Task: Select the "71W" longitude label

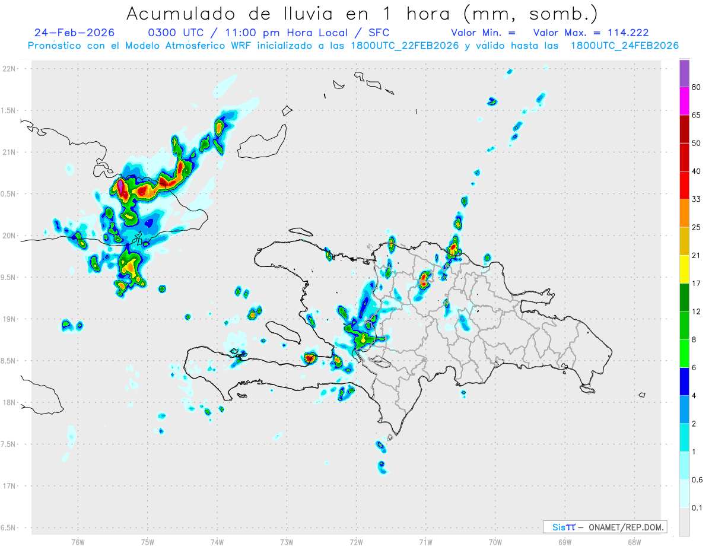Action: coord(425,542)
